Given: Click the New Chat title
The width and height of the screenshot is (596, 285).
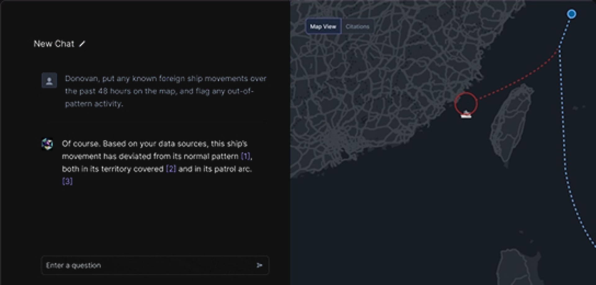Looking at the screenshot, I should pos(54,44).
